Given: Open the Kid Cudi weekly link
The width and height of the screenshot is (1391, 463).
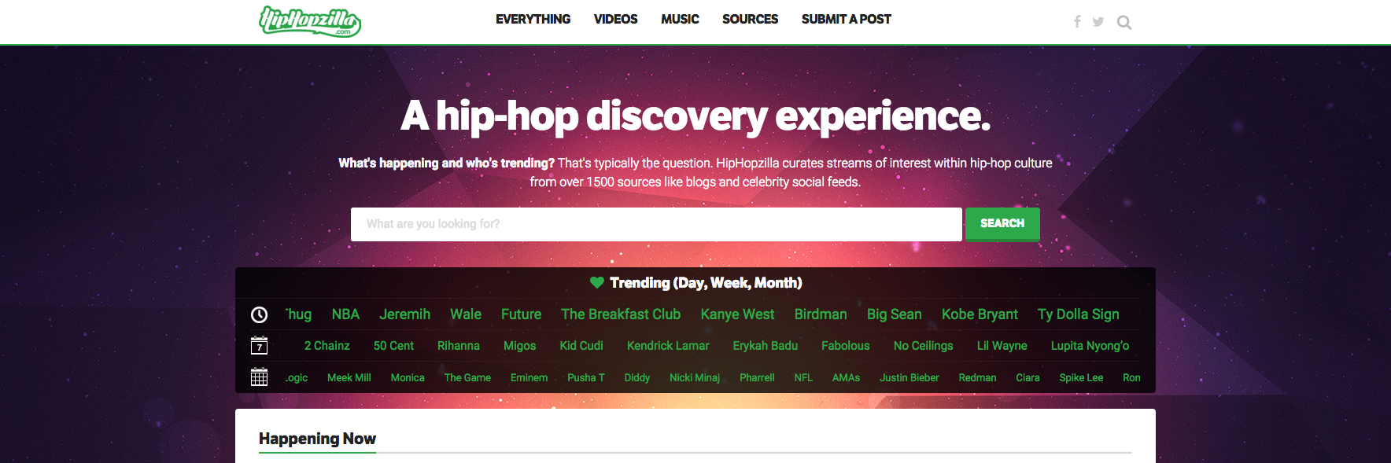Looking at the screenshot, I should tap(581, 346).
